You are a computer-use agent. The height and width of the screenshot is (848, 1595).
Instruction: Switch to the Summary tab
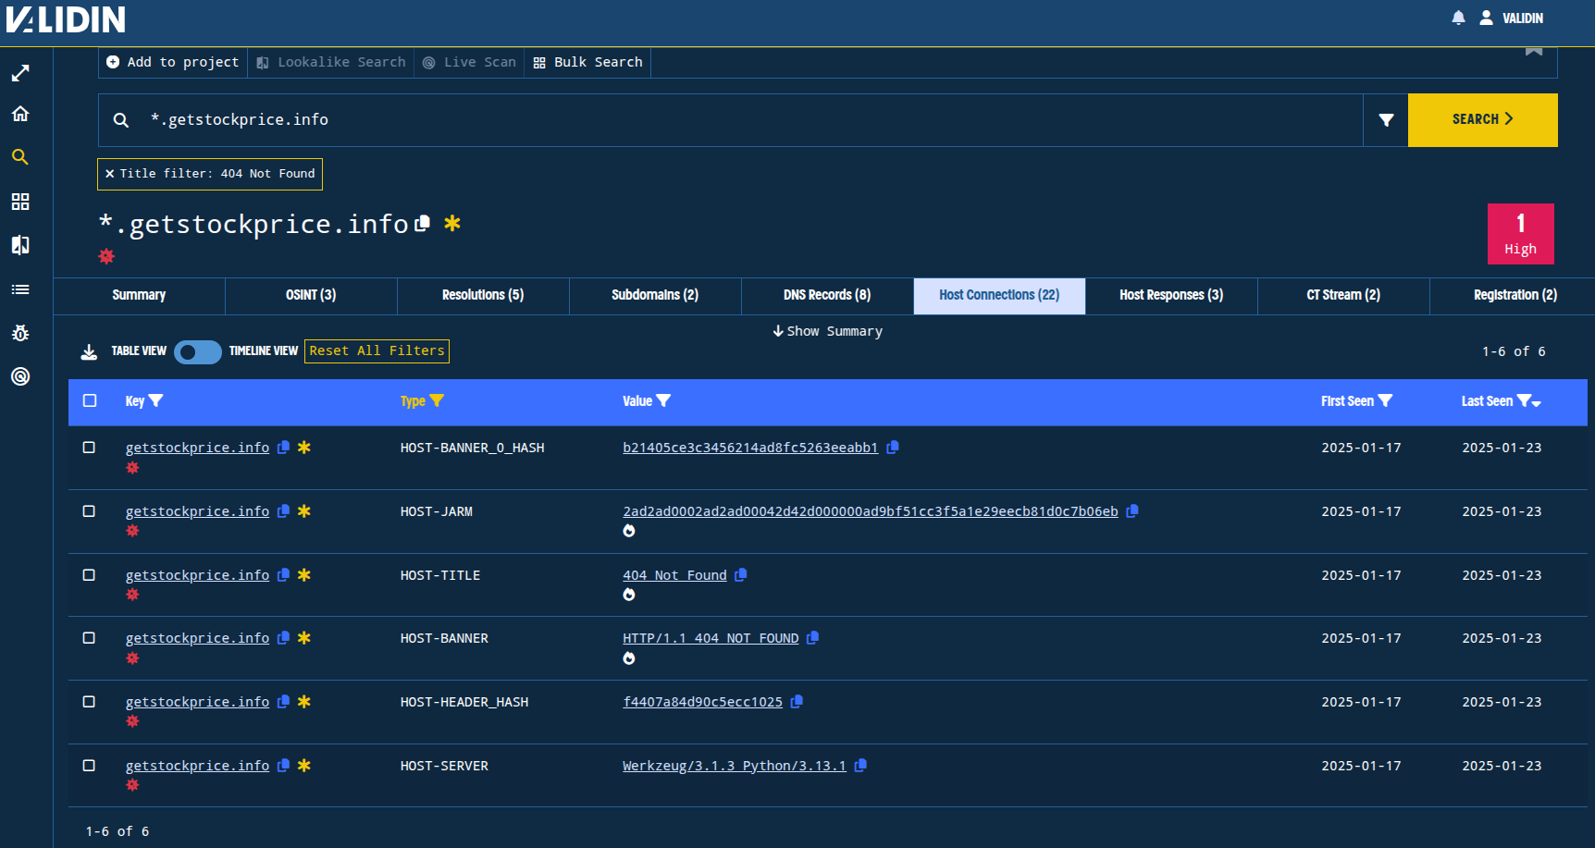139,296
